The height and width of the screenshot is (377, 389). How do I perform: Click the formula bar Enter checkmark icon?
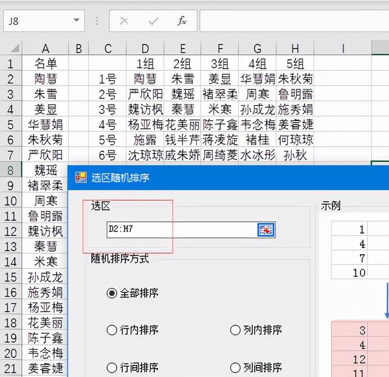pos(153,21)
